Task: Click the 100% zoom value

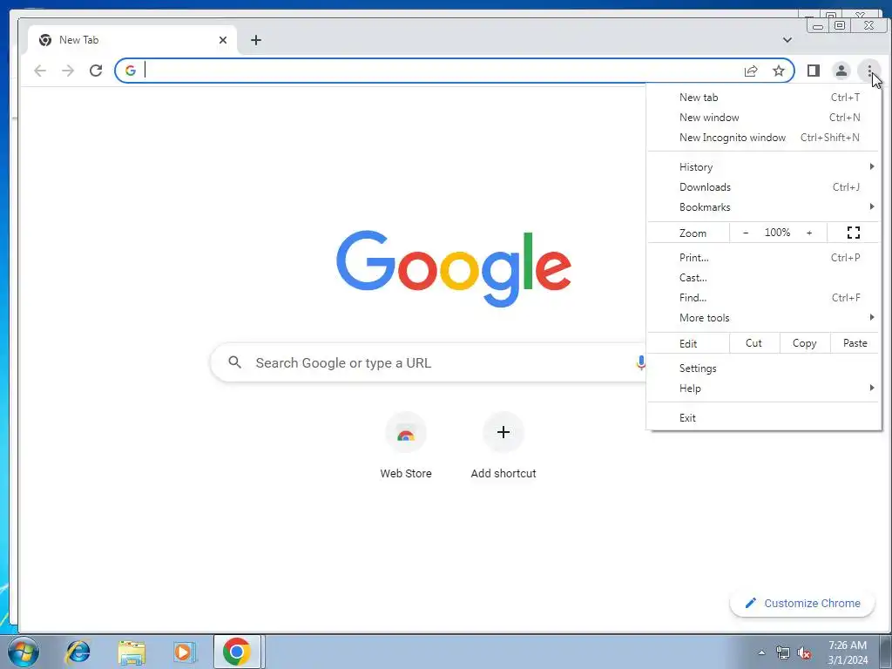Action: [777, 232]
